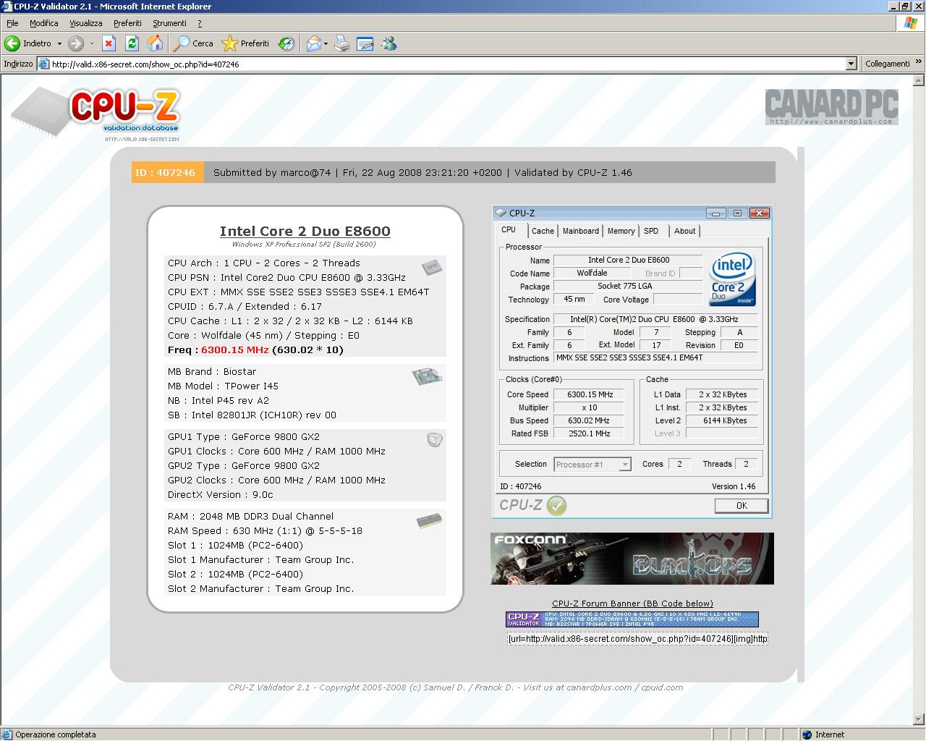Viewport: 926px width, 741px height.
Task: Click the Edit page toolbar icon
Action: (x=365, y=43)
